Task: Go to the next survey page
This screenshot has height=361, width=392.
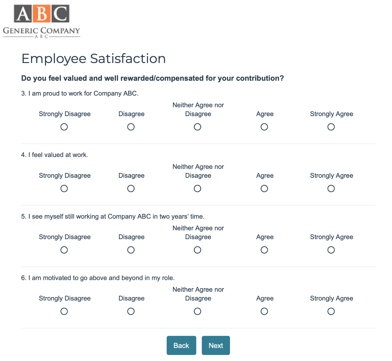Action: [216, 345]
